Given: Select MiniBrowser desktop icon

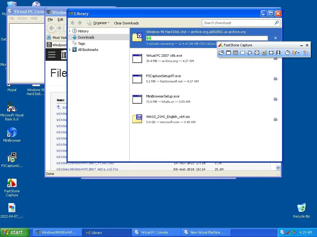Looking at the screenshot, I should pos(12,135).
